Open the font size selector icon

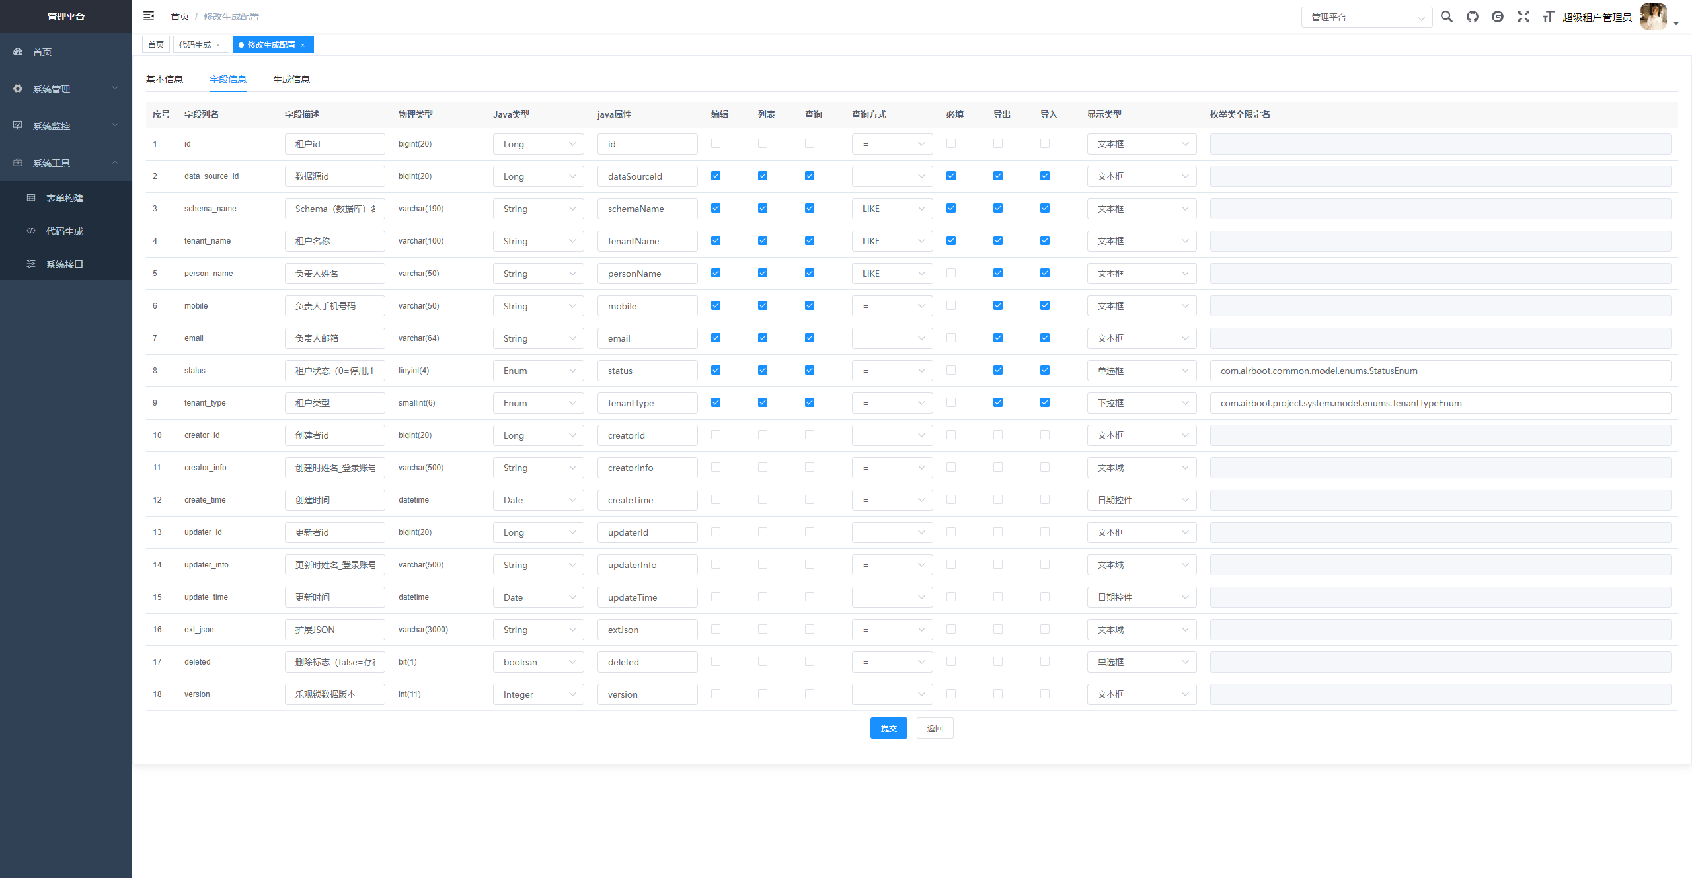point(1548,17)
